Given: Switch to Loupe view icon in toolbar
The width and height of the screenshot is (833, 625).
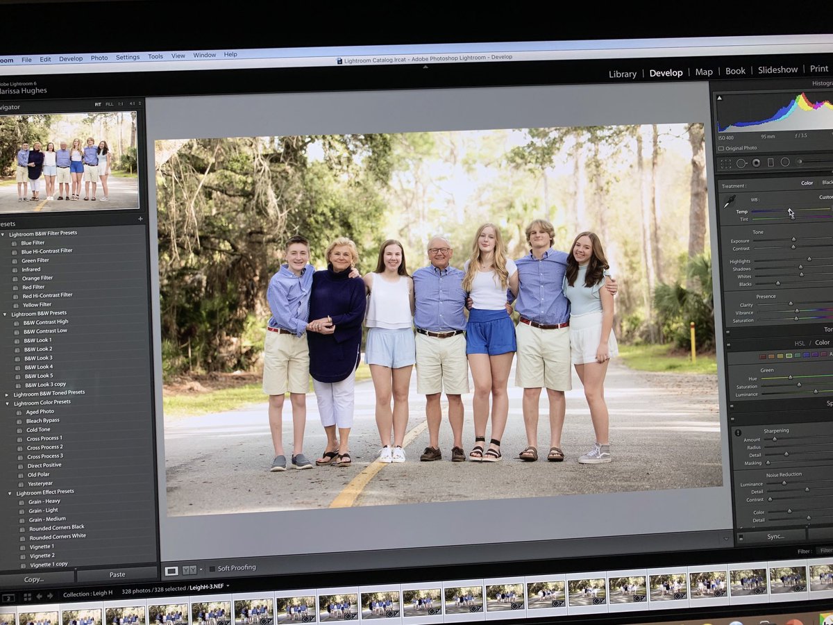Looking at the screenshot, I should (171, 571).
